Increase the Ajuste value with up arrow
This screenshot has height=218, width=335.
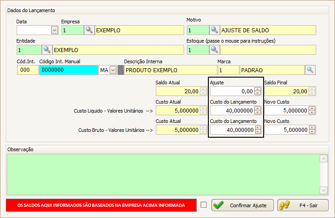pos(257,89)
